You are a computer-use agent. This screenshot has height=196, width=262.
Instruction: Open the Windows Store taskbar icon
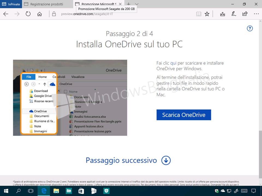pos(81,191)
